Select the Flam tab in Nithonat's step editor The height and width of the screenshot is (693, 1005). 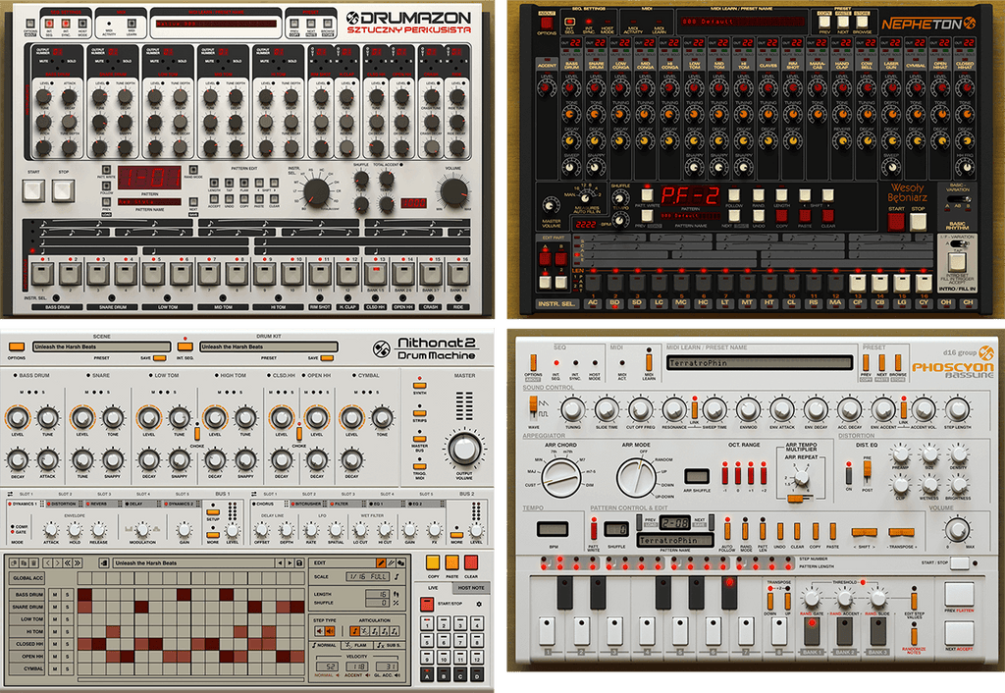pyautogui.click(x=356, y=645)
